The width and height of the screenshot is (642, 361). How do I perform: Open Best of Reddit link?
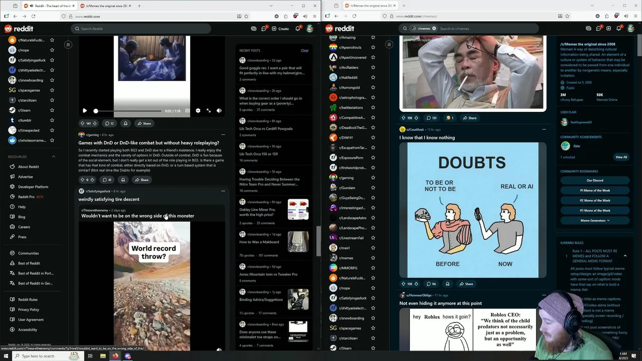[x=29, y=263]
